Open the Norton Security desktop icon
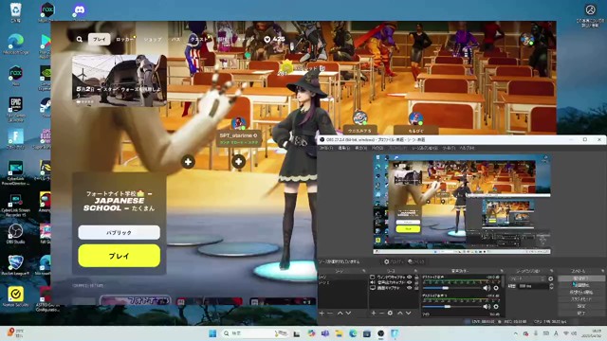Viewport: 607px width, 341px height. pyautogui.click(x=16, y=296)
